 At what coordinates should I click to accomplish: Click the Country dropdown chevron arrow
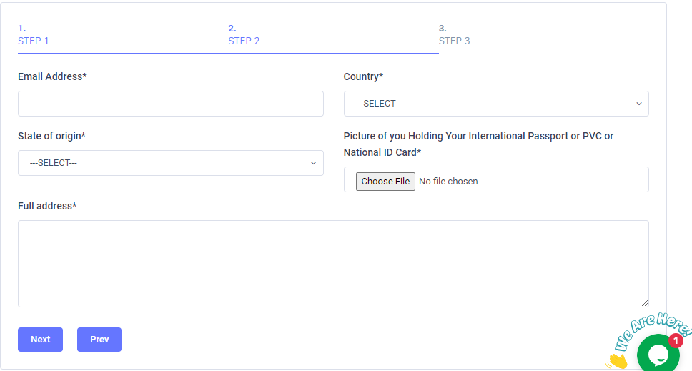pos(639,104)
